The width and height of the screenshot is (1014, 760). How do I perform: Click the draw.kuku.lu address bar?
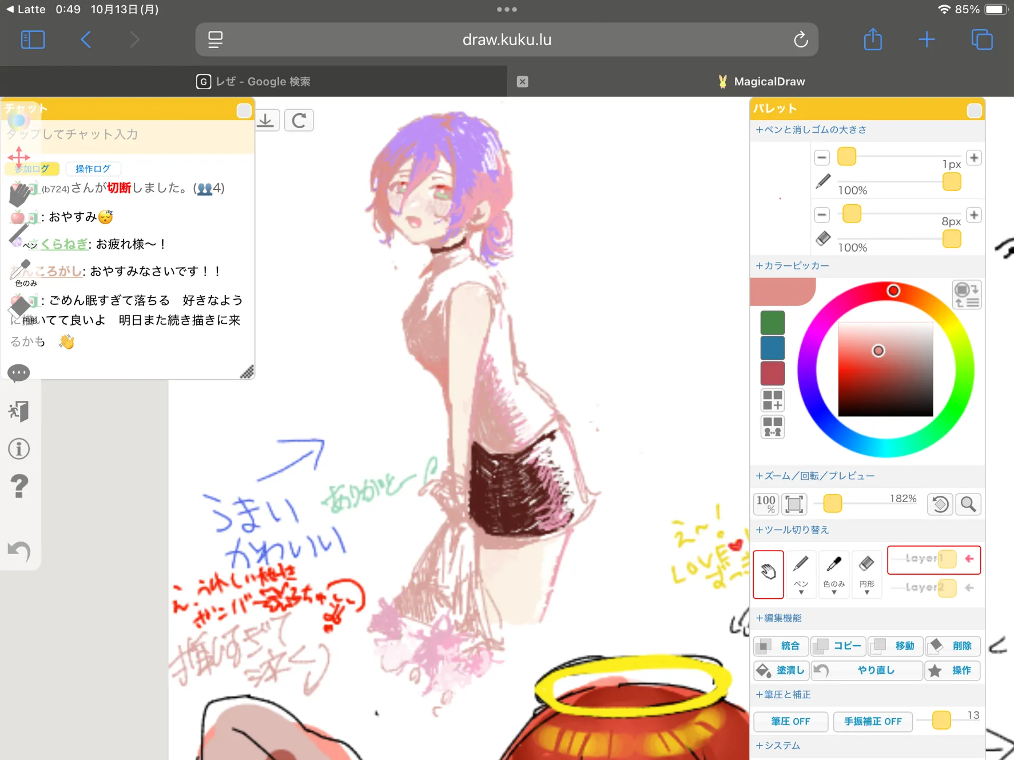click(507, 39)
